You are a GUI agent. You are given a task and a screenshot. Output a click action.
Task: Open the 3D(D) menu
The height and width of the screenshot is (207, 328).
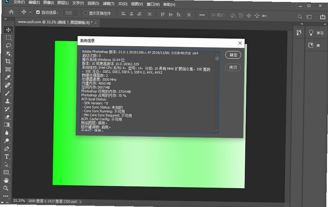122,4
